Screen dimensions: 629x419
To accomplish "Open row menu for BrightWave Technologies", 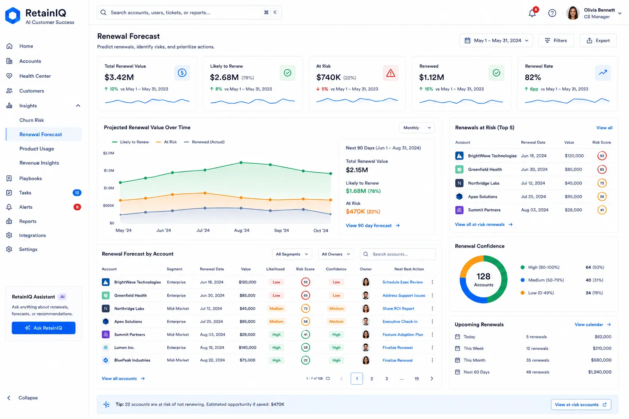I will (x=432, y=282).
